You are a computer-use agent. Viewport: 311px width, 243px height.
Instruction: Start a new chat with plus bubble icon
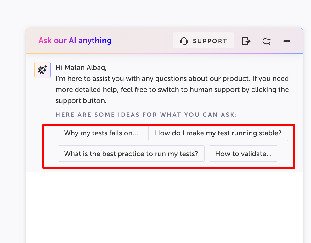coord(266,41)
